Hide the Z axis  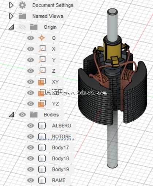click(x=30, y=71)
